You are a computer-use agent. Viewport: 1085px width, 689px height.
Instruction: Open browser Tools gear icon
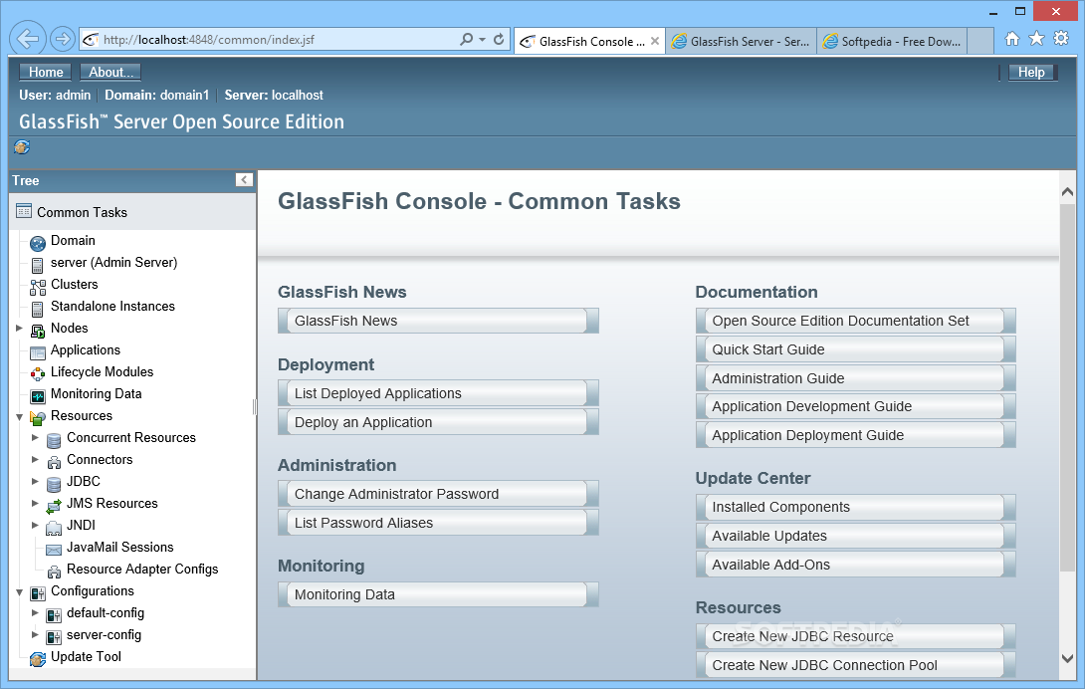click(x=1061, y=39)
